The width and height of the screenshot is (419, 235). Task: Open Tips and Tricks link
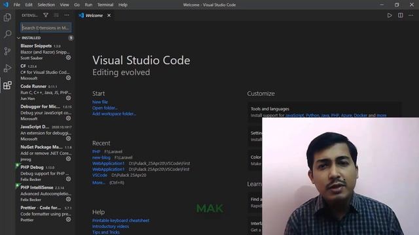(106, 232)
